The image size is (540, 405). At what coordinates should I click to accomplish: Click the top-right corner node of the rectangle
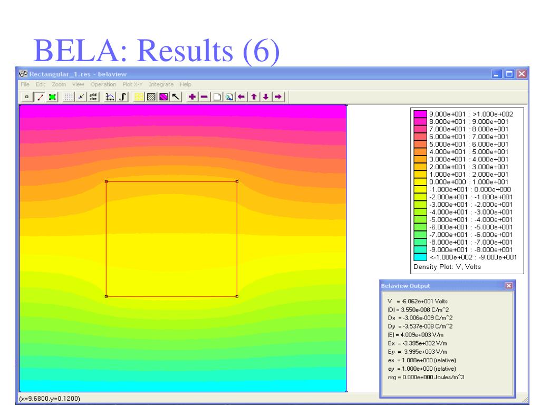coord(237,181)
